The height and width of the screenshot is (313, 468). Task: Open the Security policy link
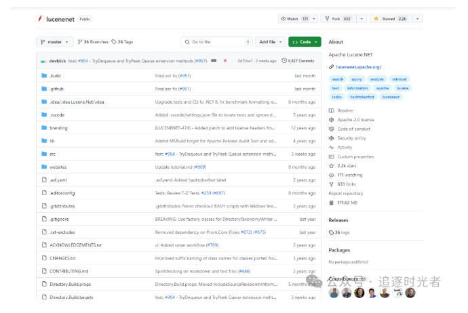coord(351,138)
